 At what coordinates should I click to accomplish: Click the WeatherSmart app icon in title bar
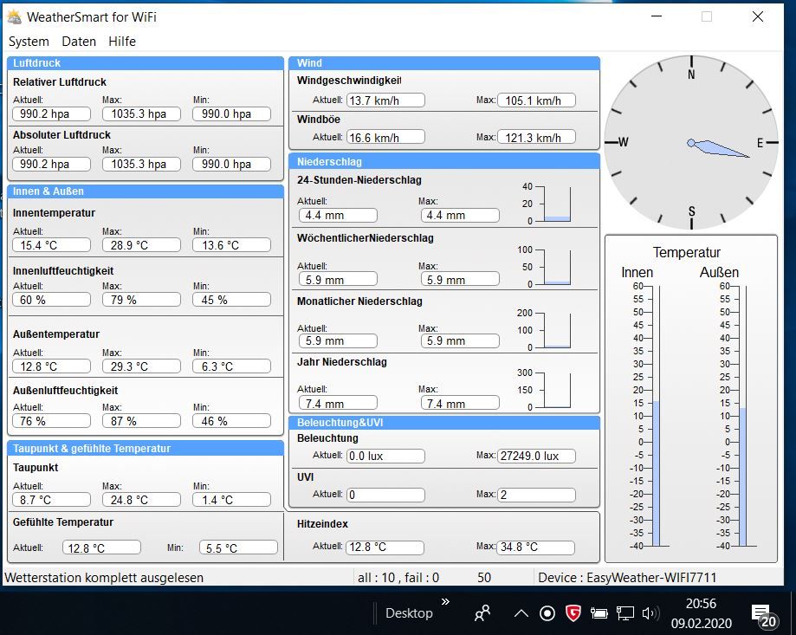click(x=14, y=16)
